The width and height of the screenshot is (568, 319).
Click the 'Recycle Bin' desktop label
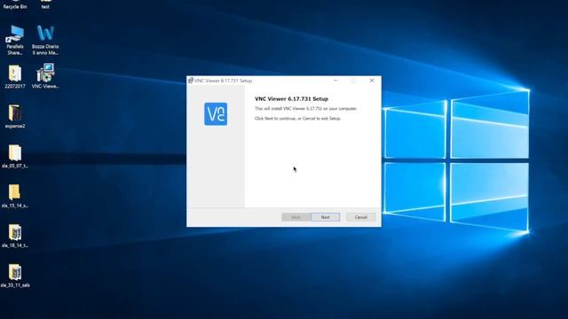coord(15,7)
